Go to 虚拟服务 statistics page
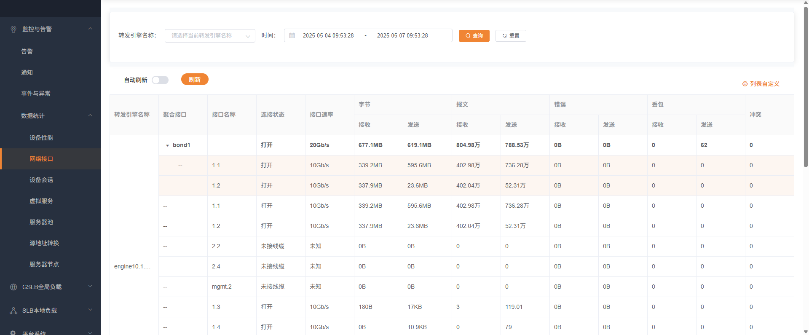This screenshot has width=809, height=335. (x=41, y=201)
